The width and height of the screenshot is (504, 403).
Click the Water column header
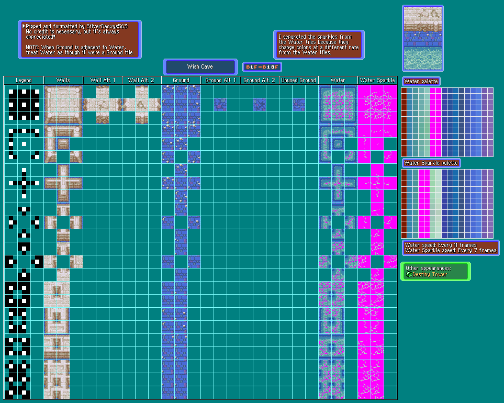[x=338, y=80]
